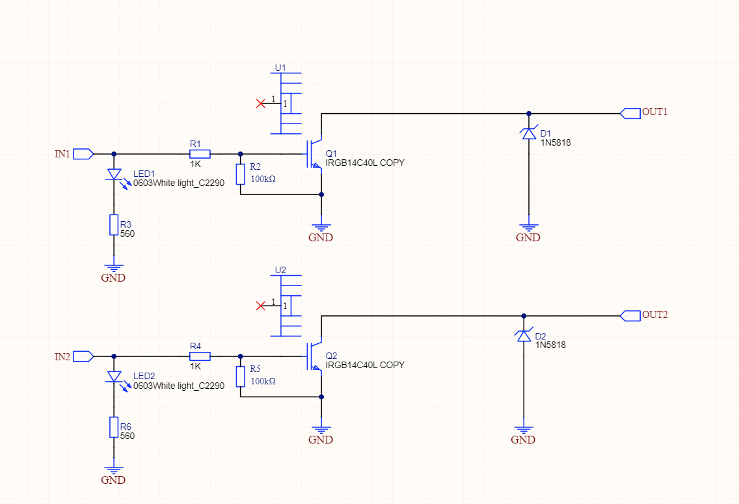The width and height of the screenshot is (739, 504).
Task: Select resistor R6 560 symbol
Action: click(x=114, y=427)
